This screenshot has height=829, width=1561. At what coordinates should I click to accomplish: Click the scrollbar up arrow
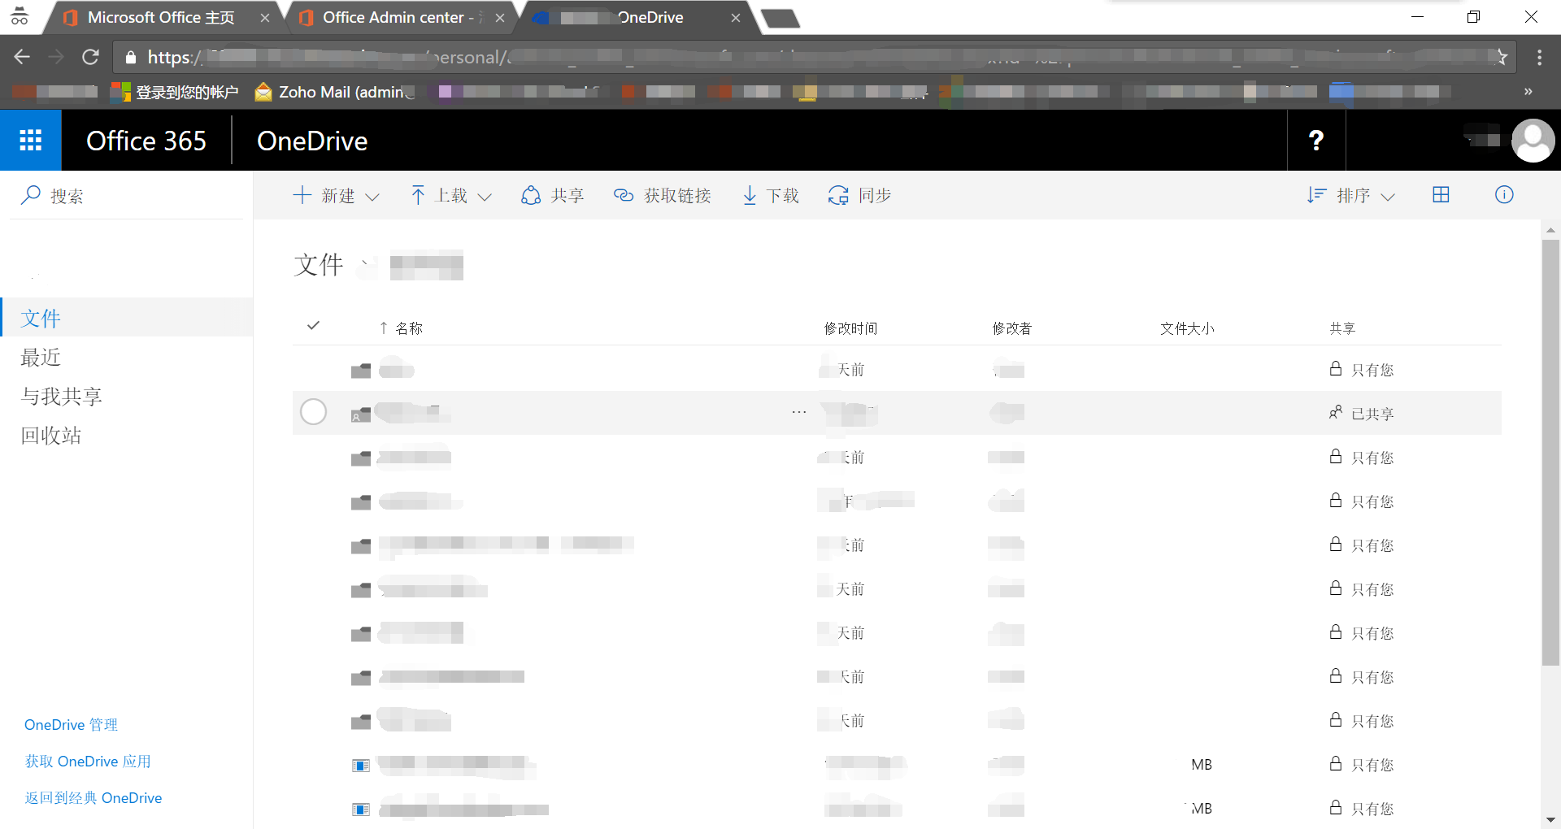[x=1550, y=230]
